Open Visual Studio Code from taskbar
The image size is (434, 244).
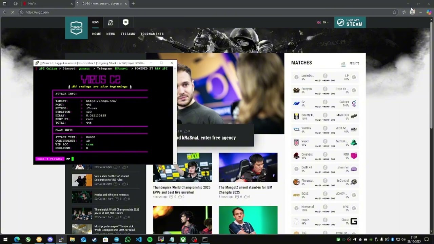click(139, 240)
